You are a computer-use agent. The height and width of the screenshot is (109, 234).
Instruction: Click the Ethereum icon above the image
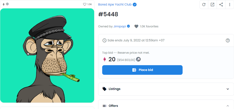[x=4, y=4]
